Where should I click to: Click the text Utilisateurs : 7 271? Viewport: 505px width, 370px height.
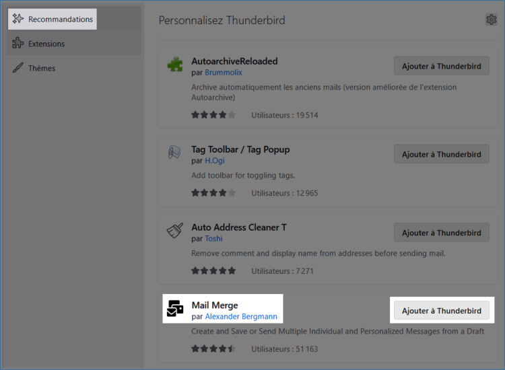282,271
